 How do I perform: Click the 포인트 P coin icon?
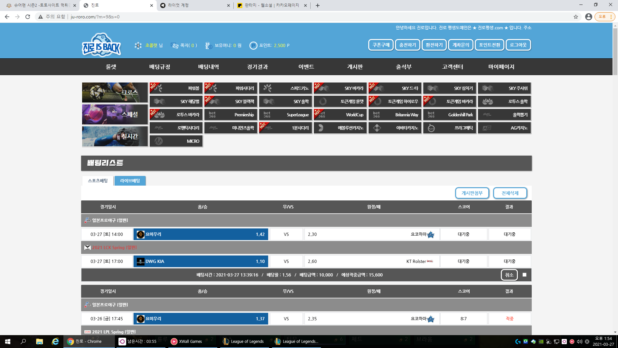(253, 45)
